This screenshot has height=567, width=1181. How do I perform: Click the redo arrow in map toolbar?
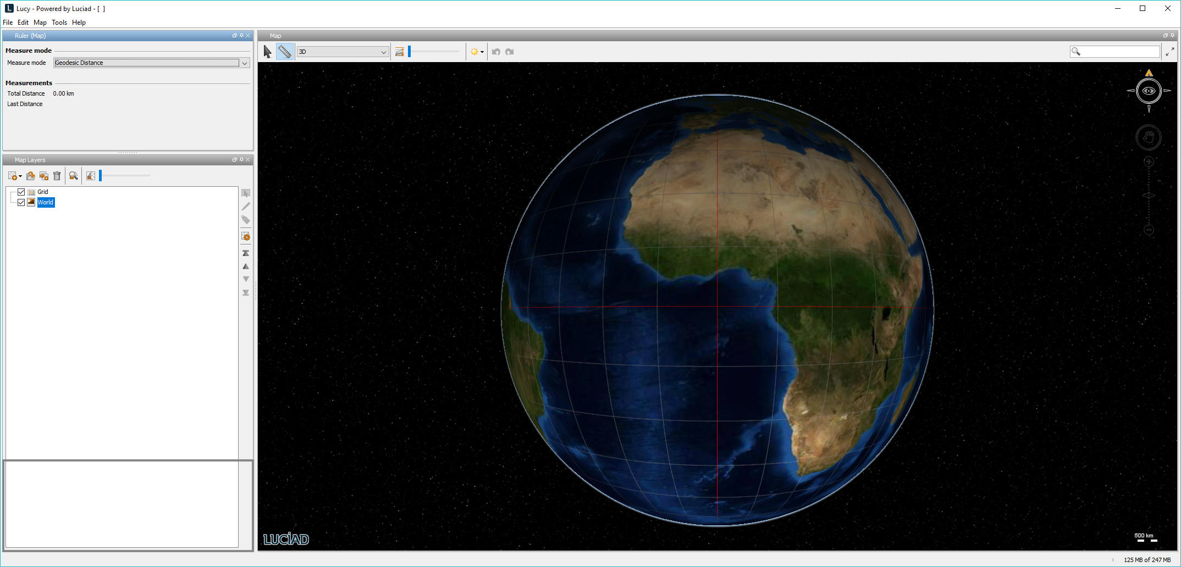(510, 52)
